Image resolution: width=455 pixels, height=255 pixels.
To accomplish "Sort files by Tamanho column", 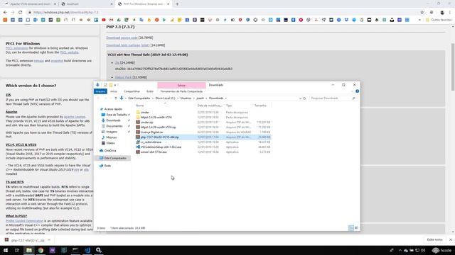I will 260,106.
